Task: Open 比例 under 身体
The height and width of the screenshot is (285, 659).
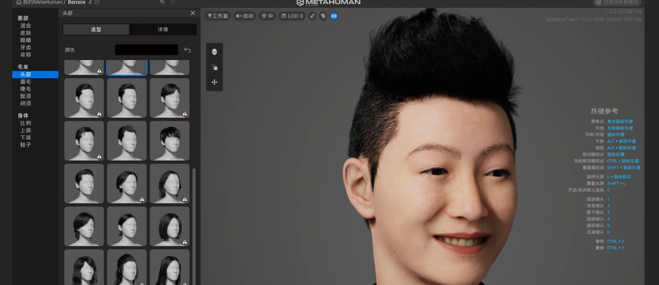Action: 26,123
